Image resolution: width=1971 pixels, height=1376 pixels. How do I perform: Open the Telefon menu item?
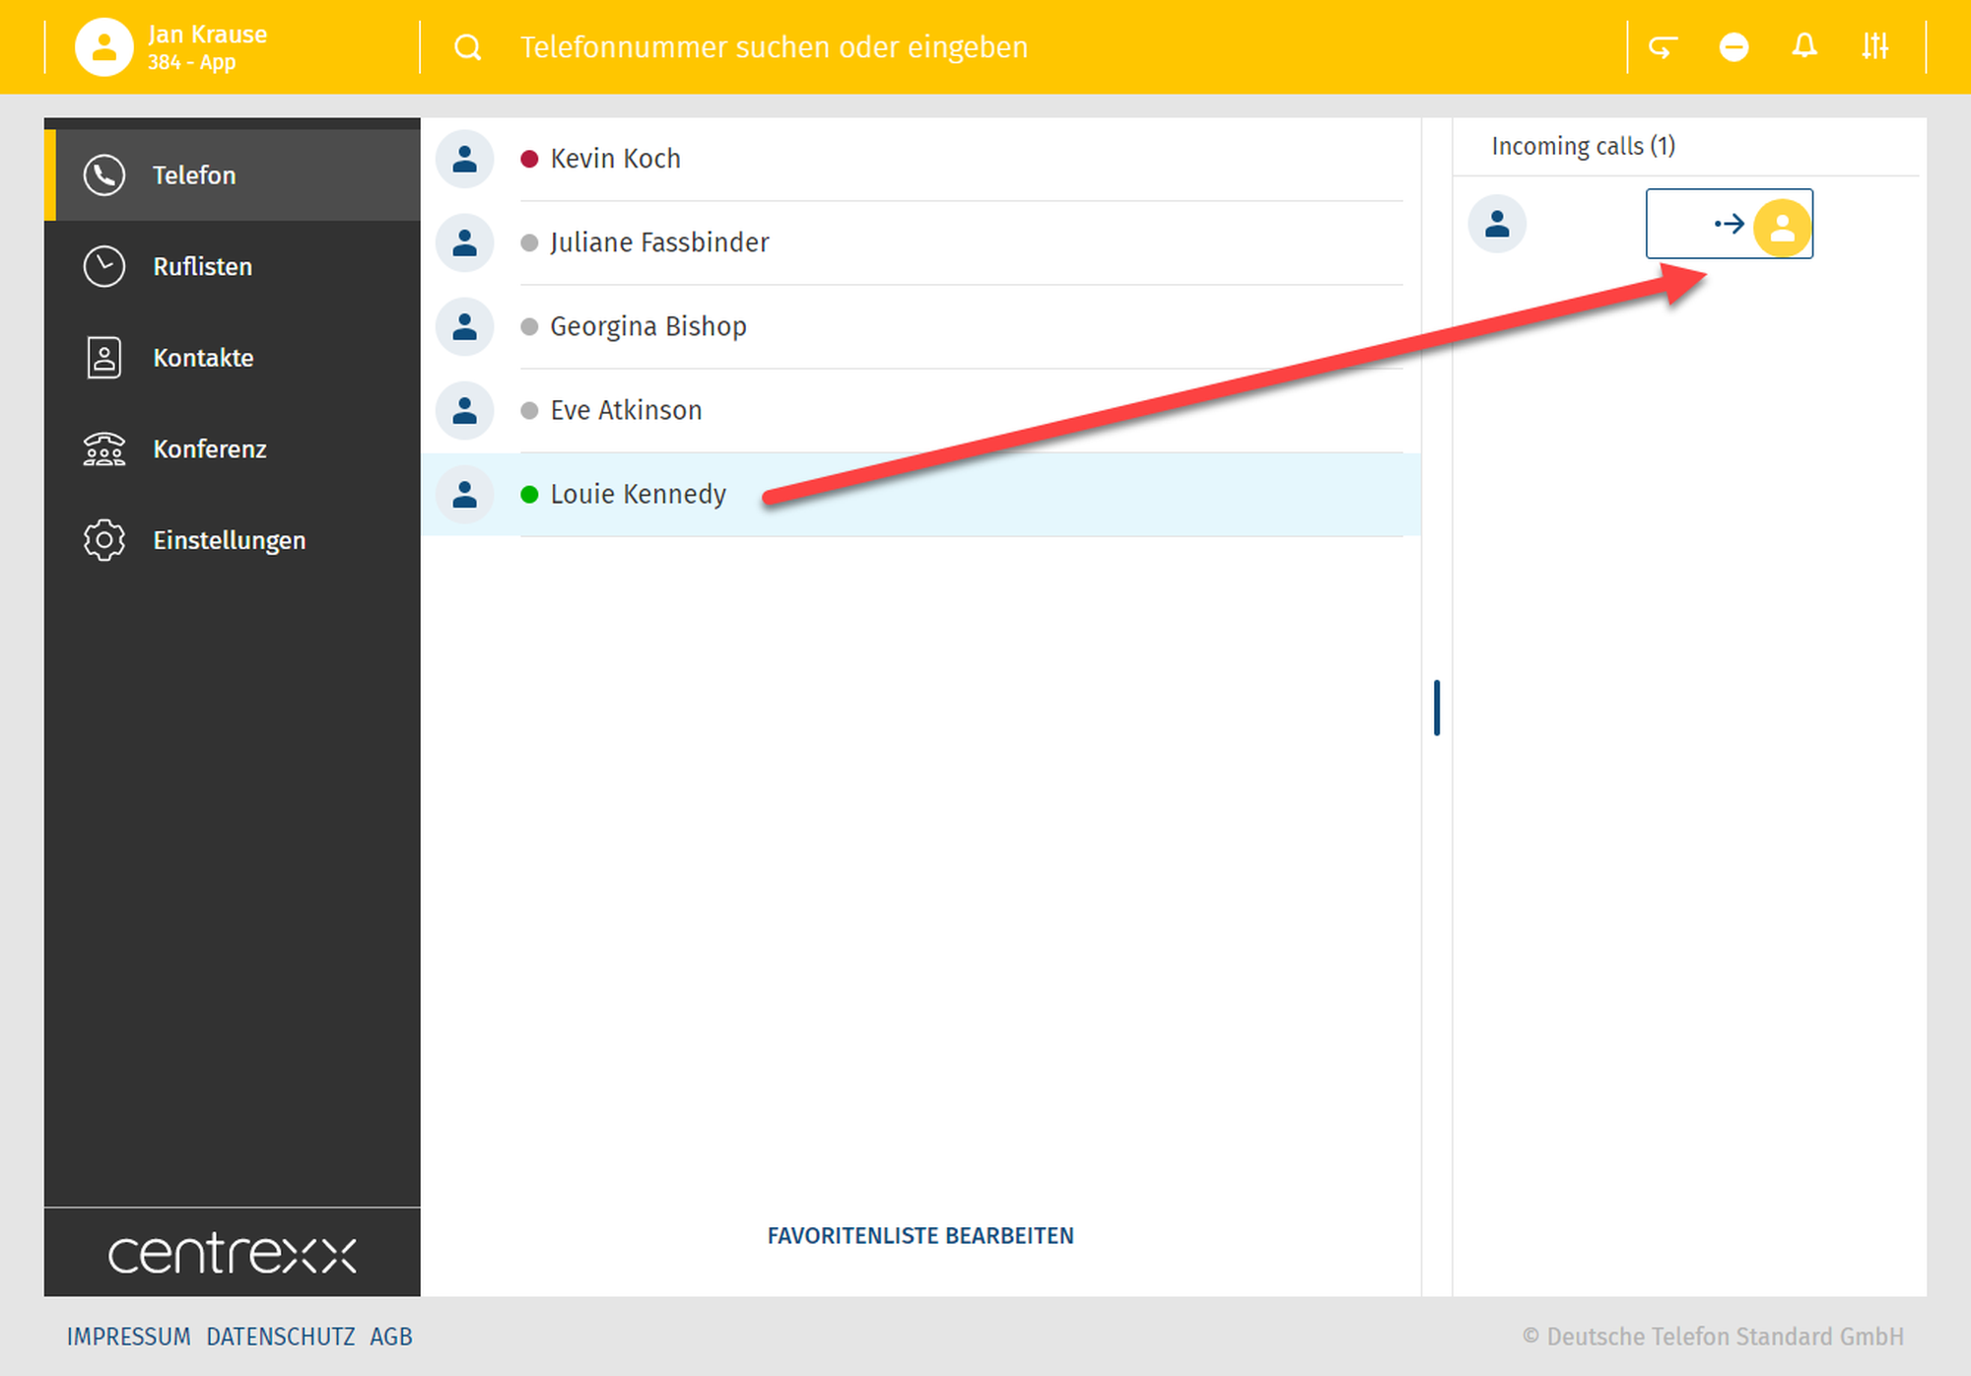tap(193, 175)
